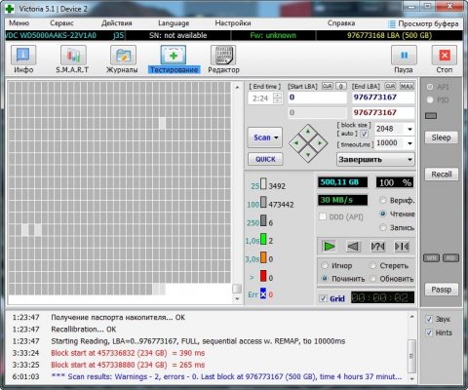Click the reverse direction scan arrow

click(x=353, y=247)
